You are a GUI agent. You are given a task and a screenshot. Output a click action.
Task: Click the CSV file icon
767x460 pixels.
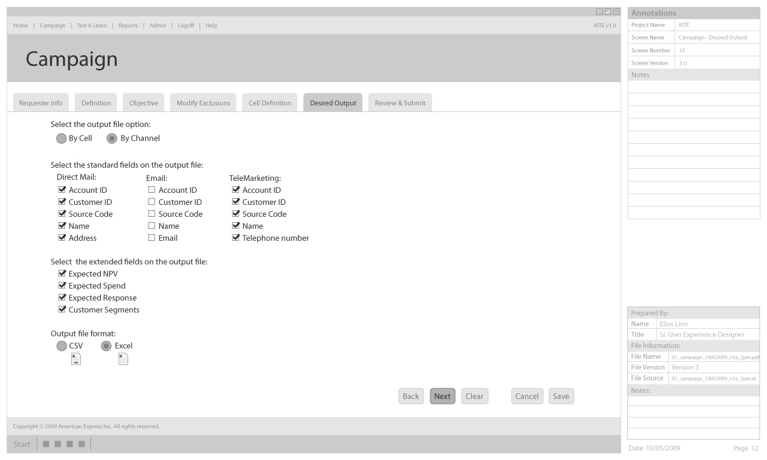tap(76, 359)
